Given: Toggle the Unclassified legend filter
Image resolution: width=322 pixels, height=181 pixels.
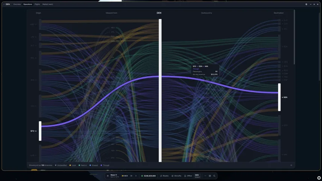Looking at the screenshot, I should coord(61,165).
